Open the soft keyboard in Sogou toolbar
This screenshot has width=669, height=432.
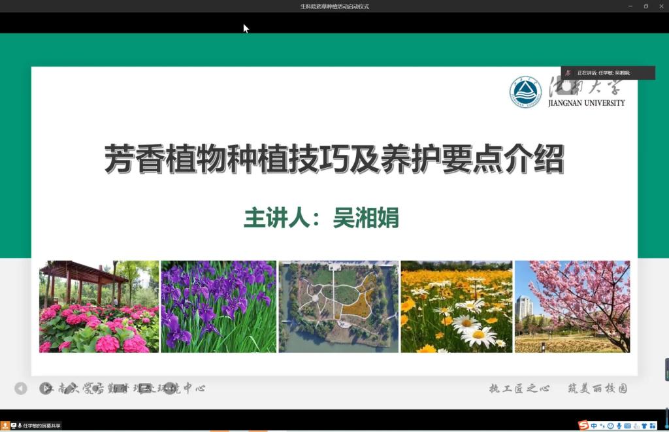point(627,425)
